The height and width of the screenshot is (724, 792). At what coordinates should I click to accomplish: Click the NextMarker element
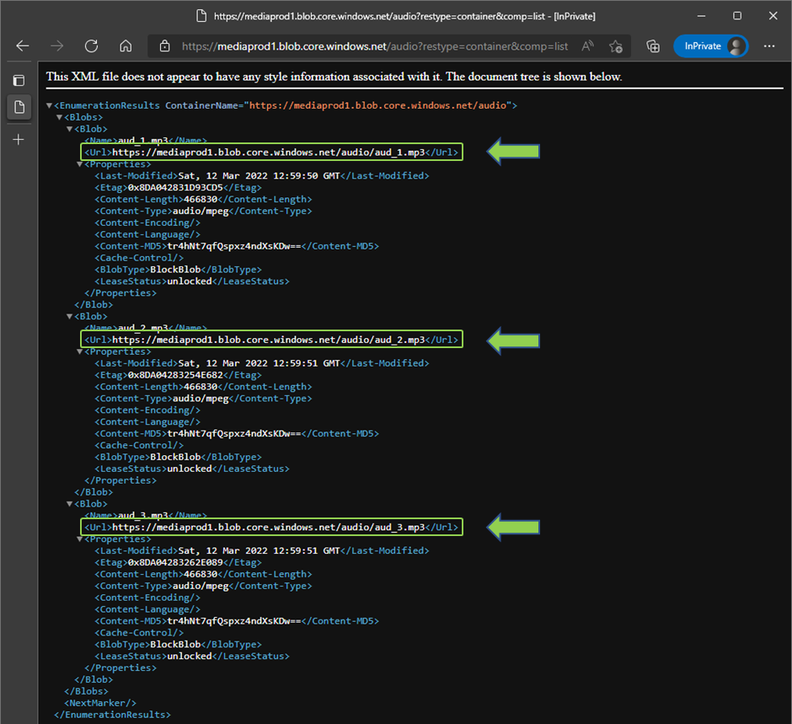tap(100, 703)
